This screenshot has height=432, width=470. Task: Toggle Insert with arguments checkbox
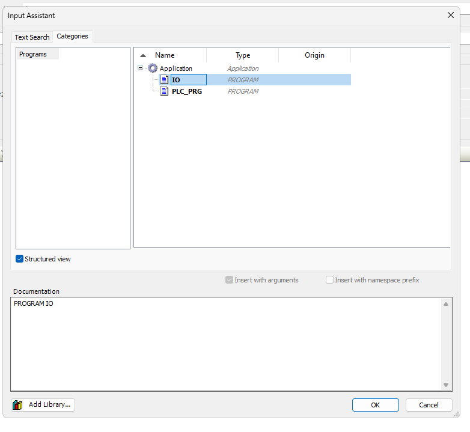[x=230, y=280]
